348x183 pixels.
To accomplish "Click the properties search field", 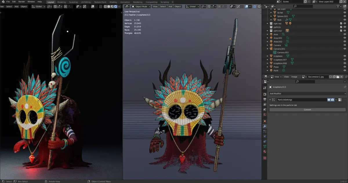I will [305, 82].
